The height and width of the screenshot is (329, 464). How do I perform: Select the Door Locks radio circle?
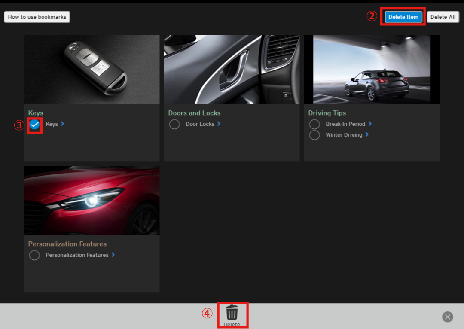pos(174,125)
